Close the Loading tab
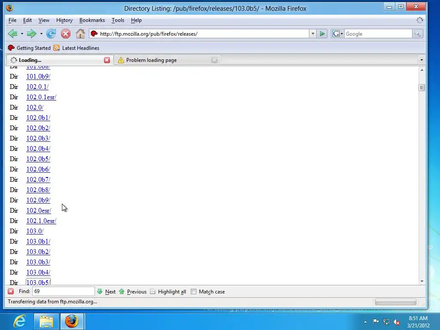This screenshot has width=440, height=330. click(x=107, y=60)
